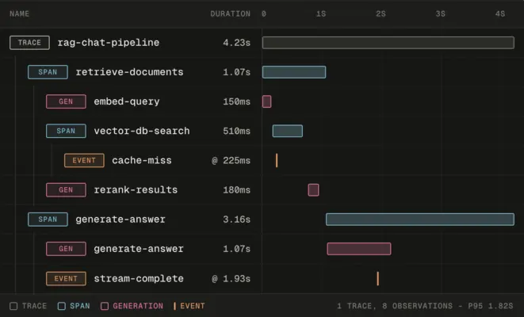The image size is (524, 317).
Task: Click the 150ms duration value
Action: tap(236, 101)
